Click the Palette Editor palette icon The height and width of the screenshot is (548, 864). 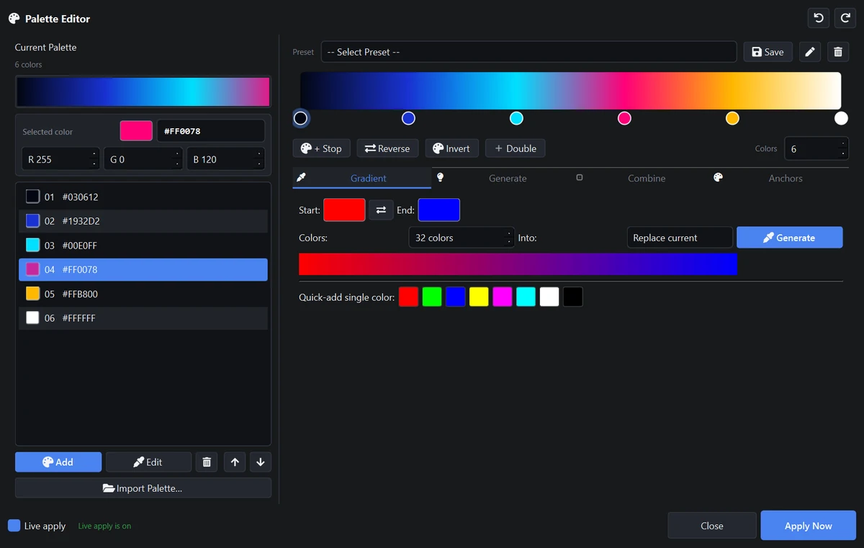coord(14,19)
